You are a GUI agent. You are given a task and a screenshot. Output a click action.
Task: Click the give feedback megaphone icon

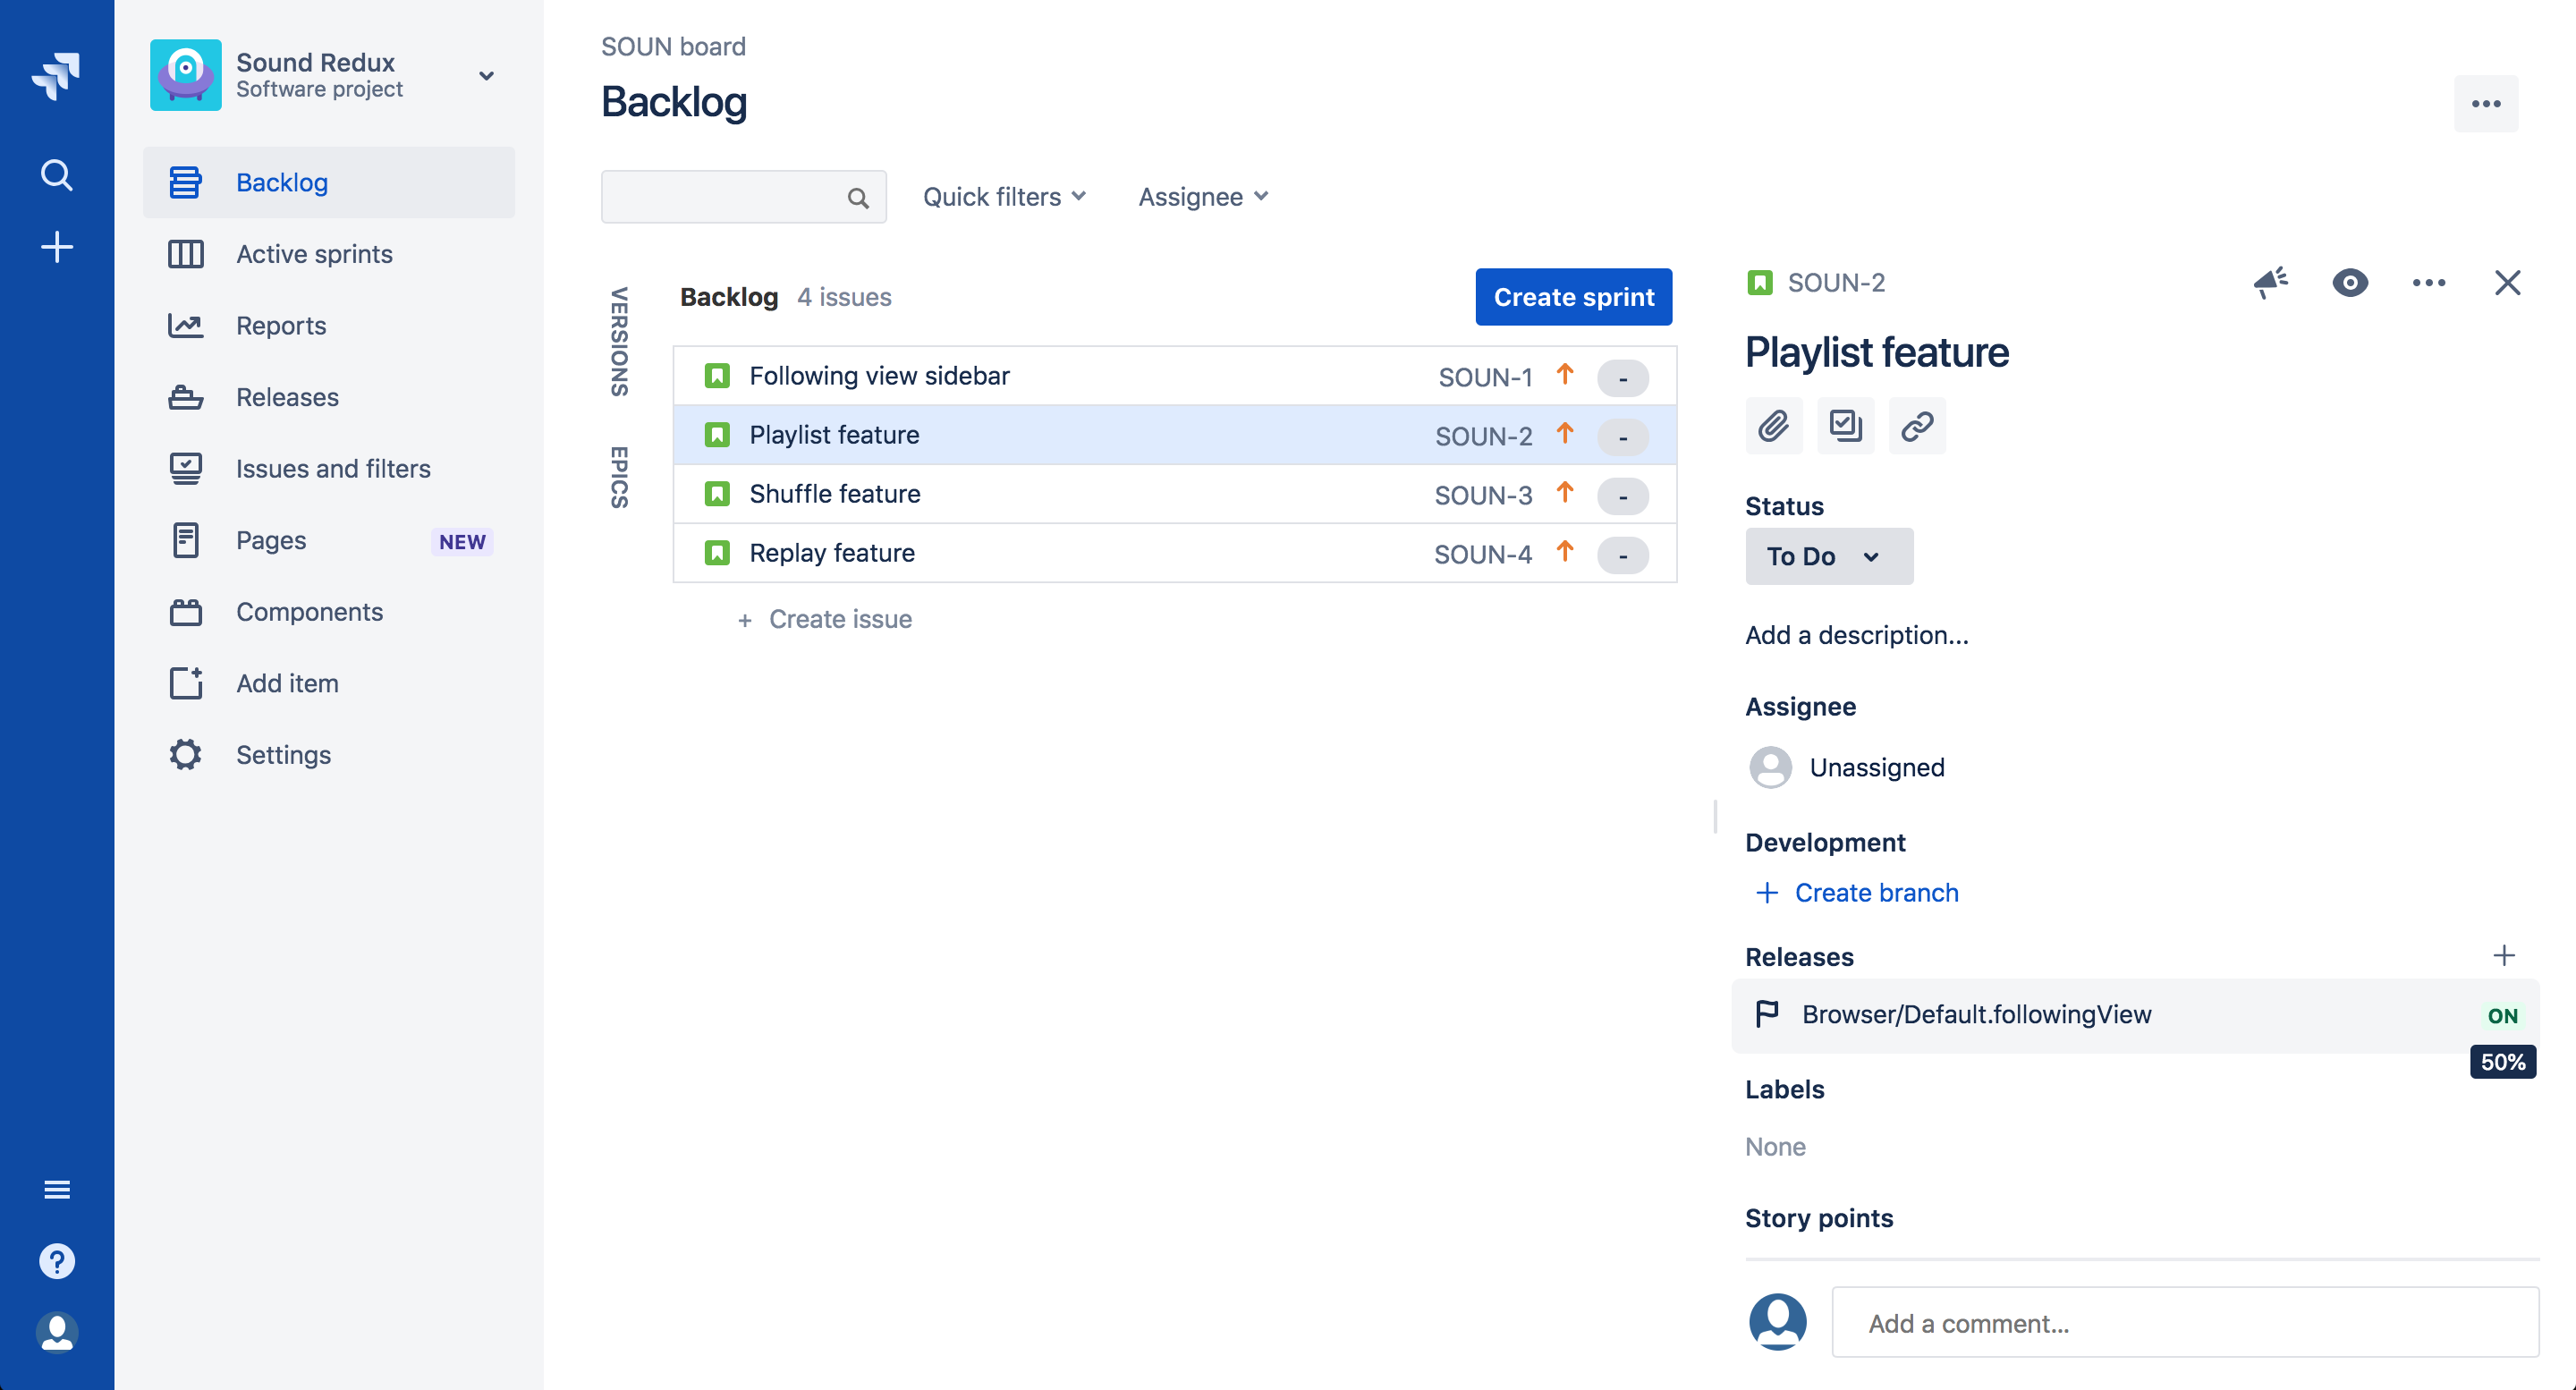point(2270,282)
